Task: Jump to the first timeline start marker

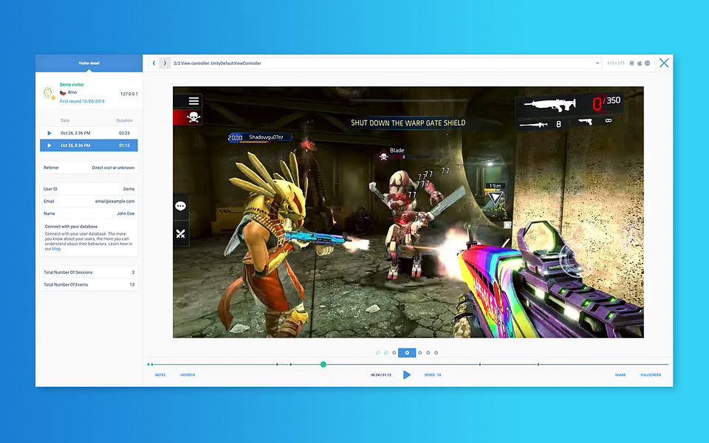Action: click(x=148, y=364)
